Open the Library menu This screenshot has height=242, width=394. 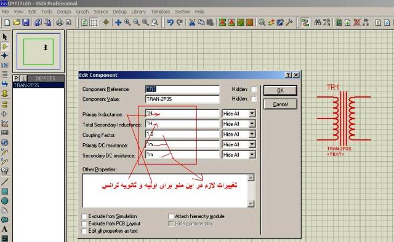[138, 12]
